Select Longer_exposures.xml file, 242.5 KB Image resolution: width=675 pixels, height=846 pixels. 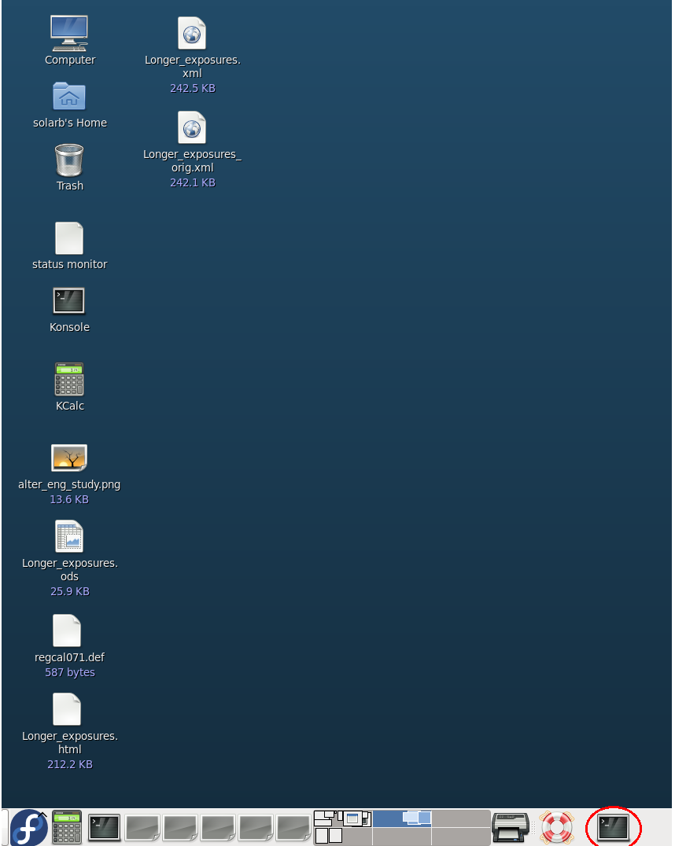pos(192,33)
